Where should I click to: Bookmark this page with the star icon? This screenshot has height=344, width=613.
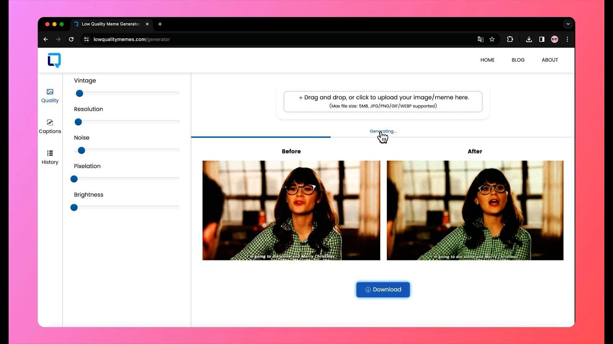[x=492, y=39]
